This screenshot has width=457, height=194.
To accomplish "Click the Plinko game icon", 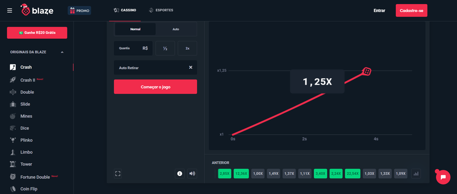I will [13, 140].
